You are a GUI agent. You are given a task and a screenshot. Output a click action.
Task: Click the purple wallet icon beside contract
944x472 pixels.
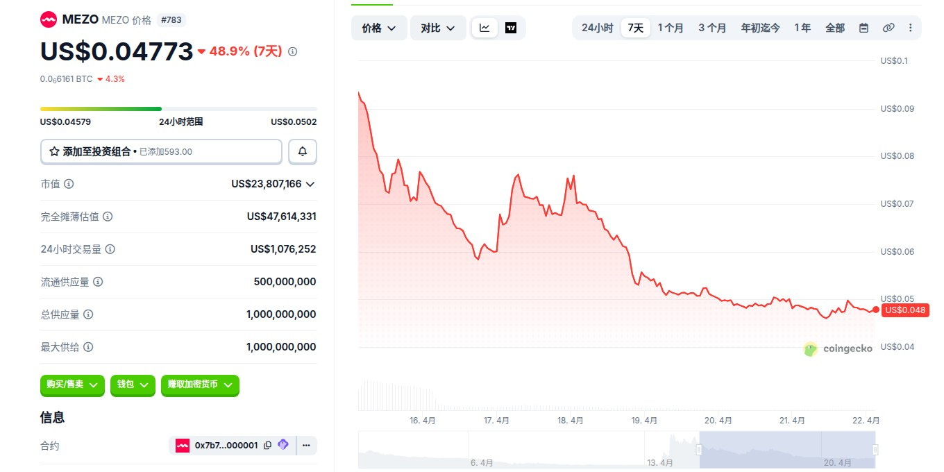[283, 445]
